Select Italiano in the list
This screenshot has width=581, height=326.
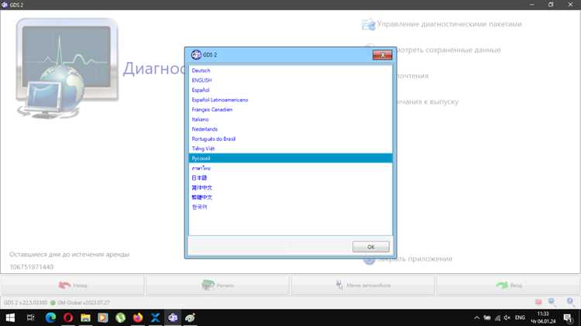(290, 119)
